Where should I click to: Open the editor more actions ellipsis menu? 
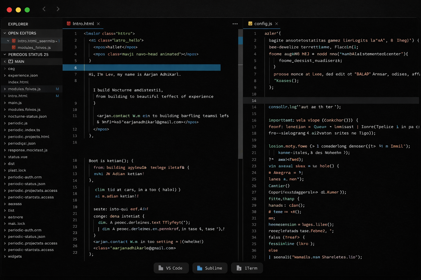point(235,24)
